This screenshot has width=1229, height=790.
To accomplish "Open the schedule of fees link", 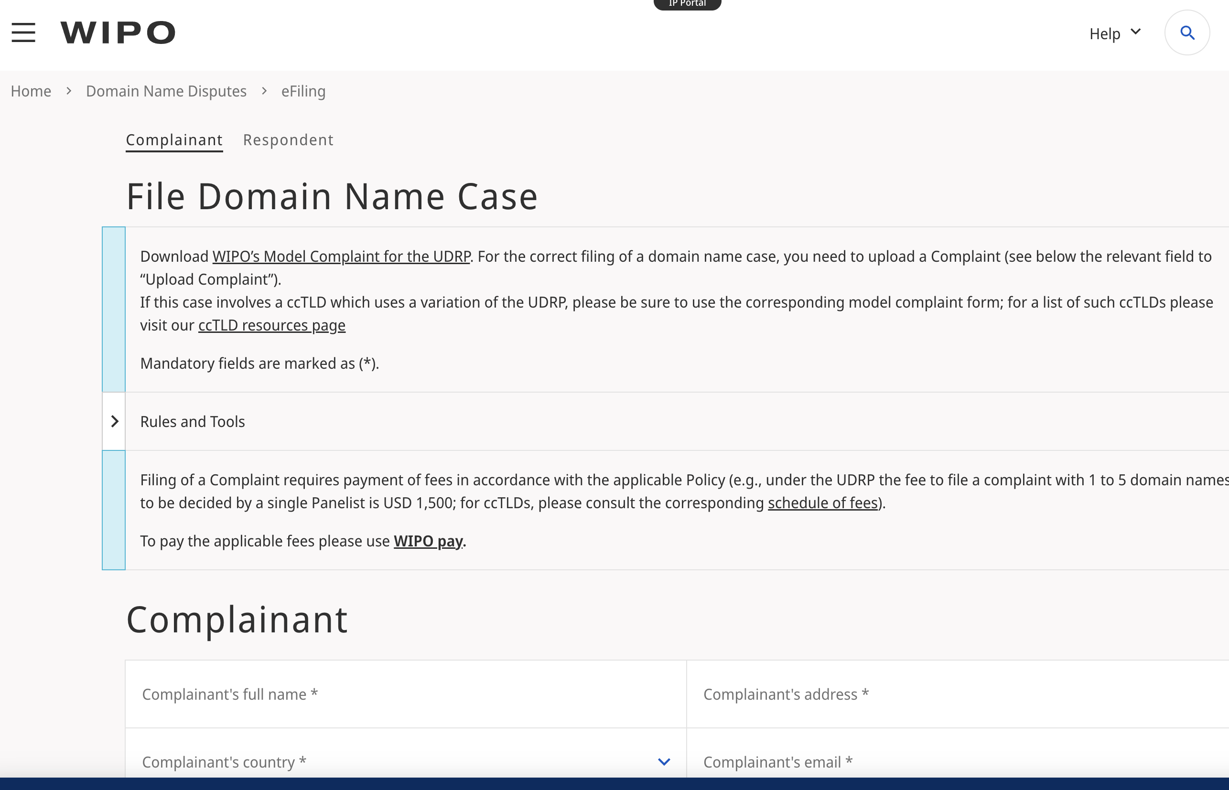I will [x=822, y=503].
